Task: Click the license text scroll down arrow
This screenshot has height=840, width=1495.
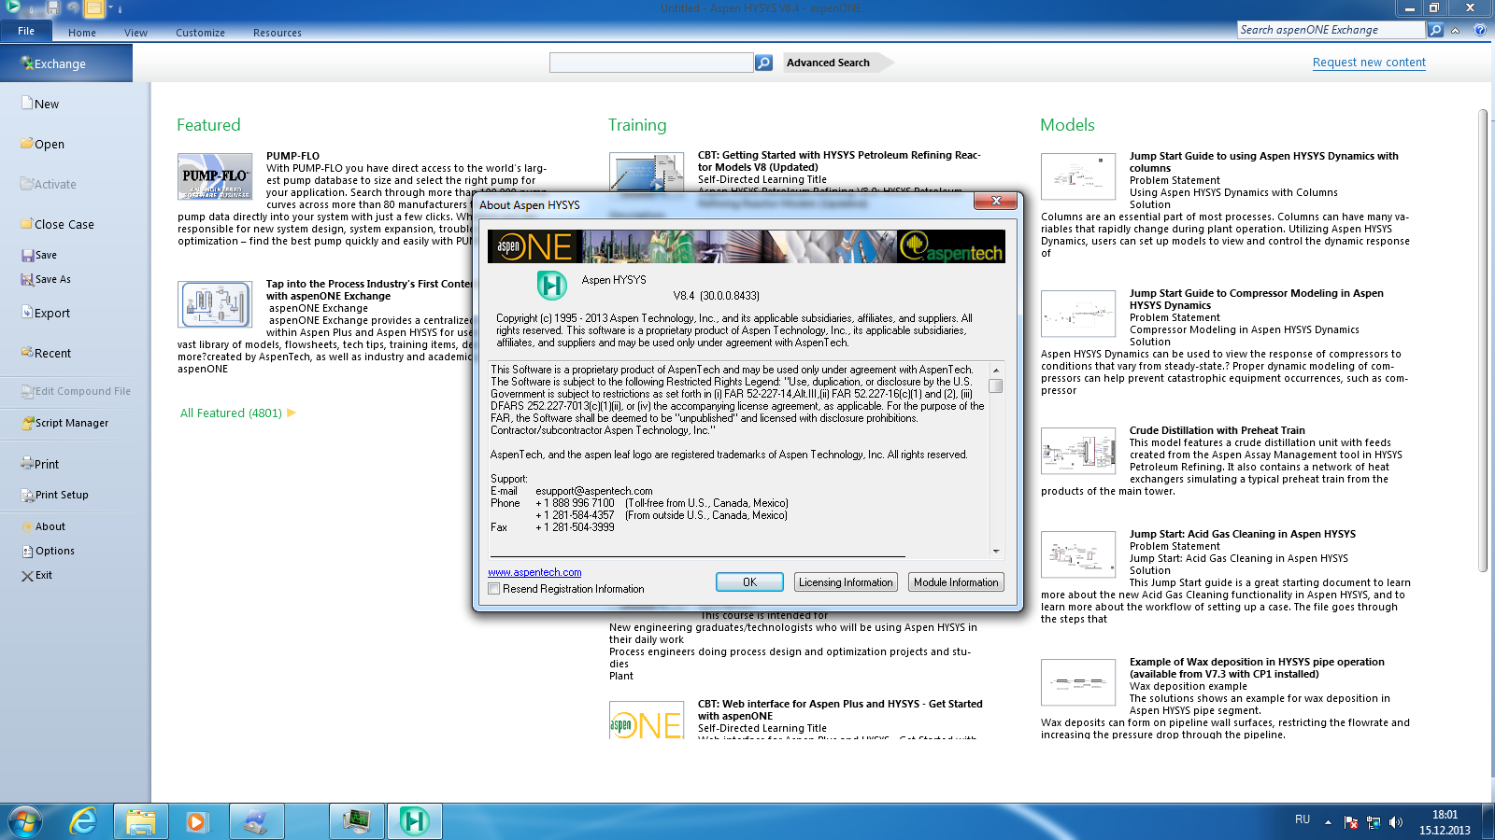Action: (x=996, y=552)
